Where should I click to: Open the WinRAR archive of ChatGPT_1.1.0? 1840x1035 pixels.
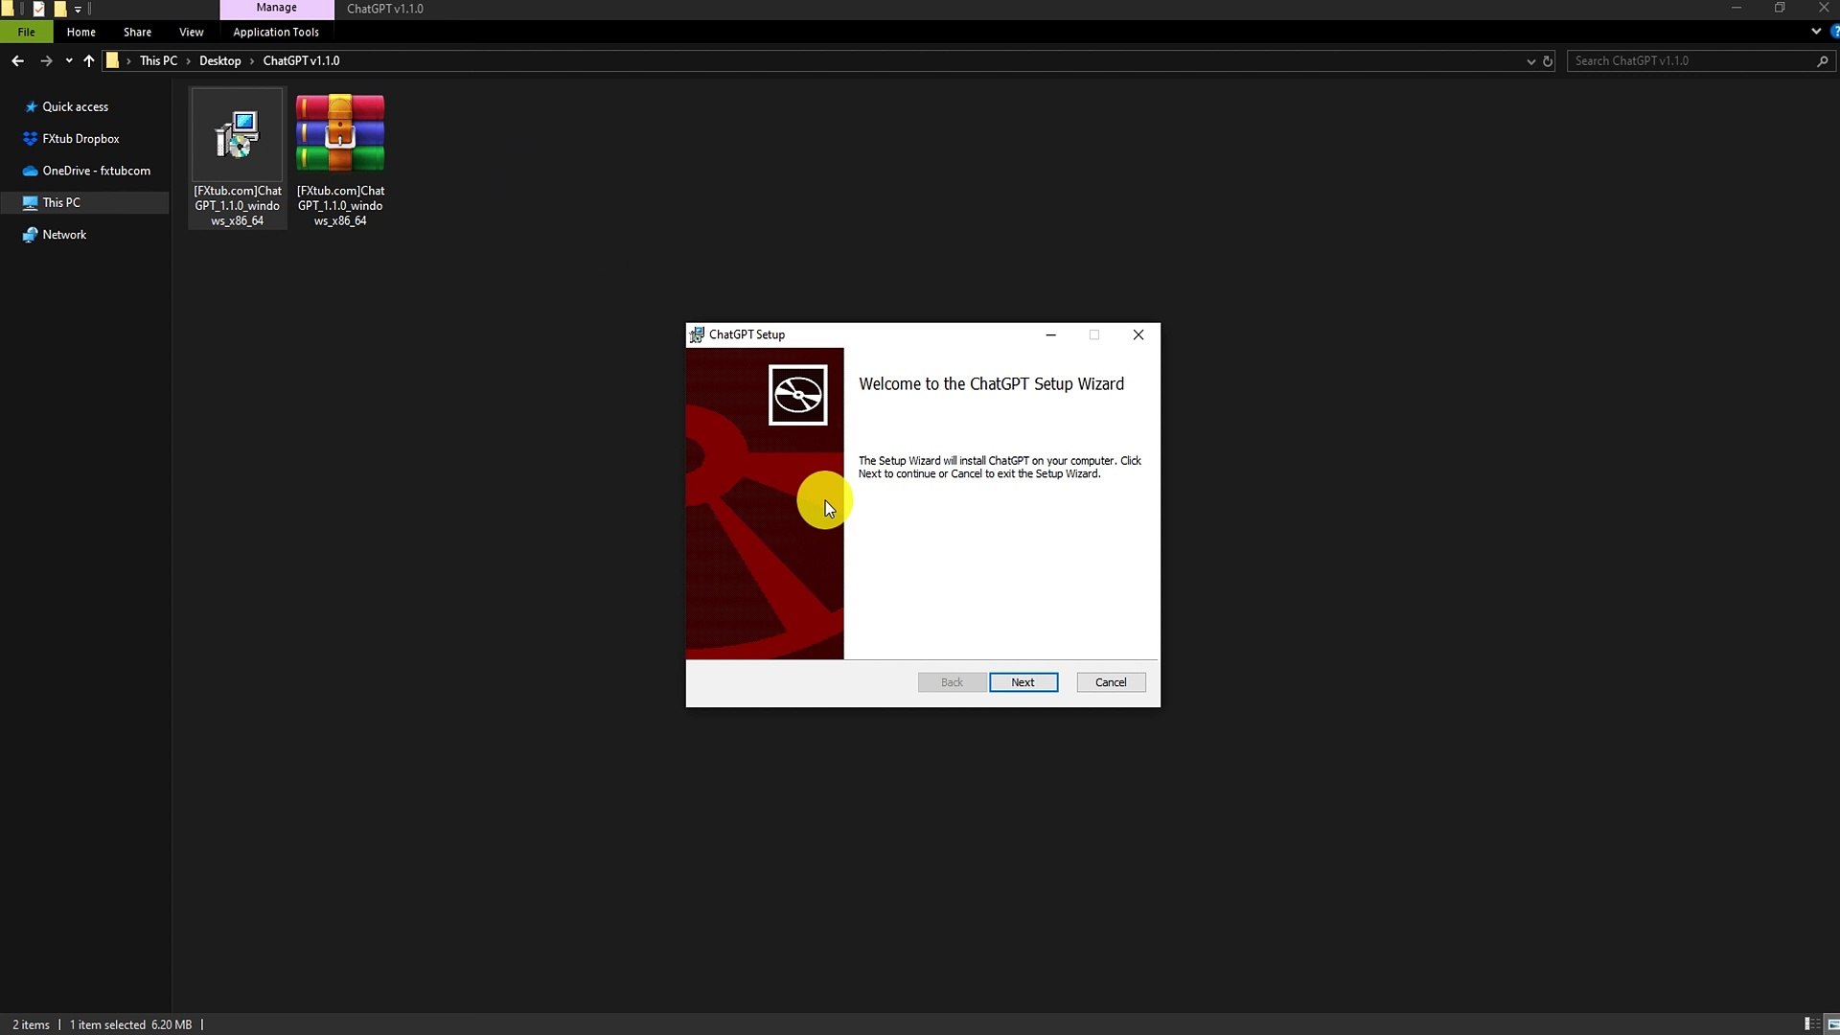click(339, 134)
